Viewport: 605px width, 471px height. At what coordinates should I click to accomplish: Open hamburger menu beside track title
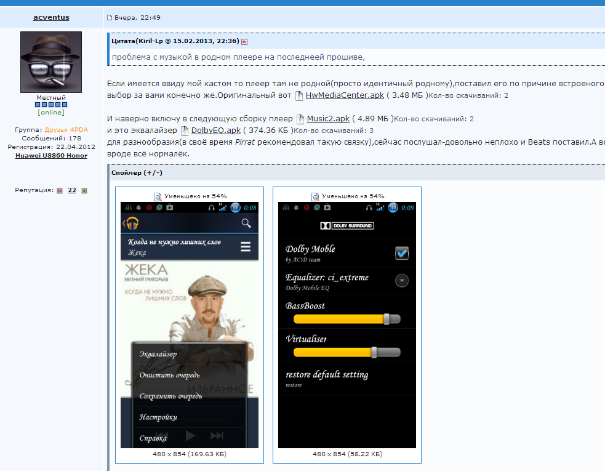click(x=246, y=247)
